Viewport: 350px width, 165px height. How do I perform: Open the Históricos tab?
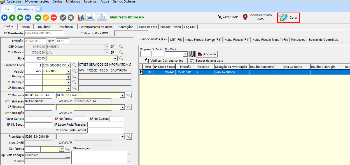click(66, 27)
